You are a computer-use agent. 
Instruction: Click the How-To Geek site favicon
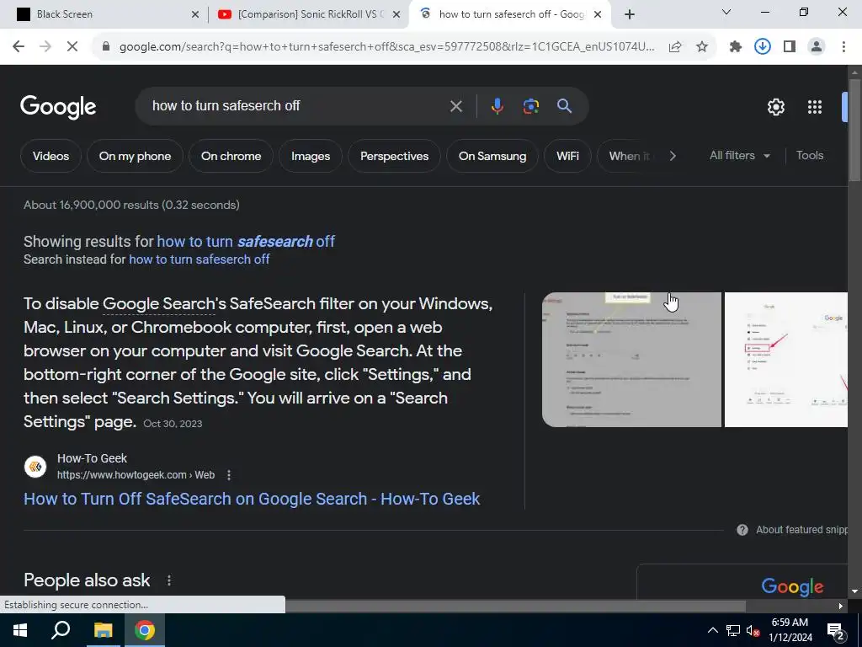tap(35, 467)
